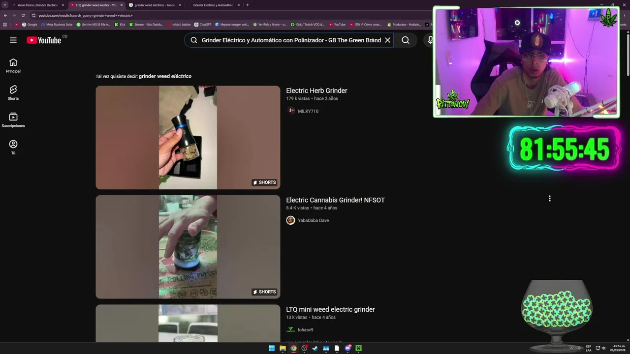Click suggested search grinder weed eléctrico
Viewport: 630px width, 354px height.
[x=165, y=76]
